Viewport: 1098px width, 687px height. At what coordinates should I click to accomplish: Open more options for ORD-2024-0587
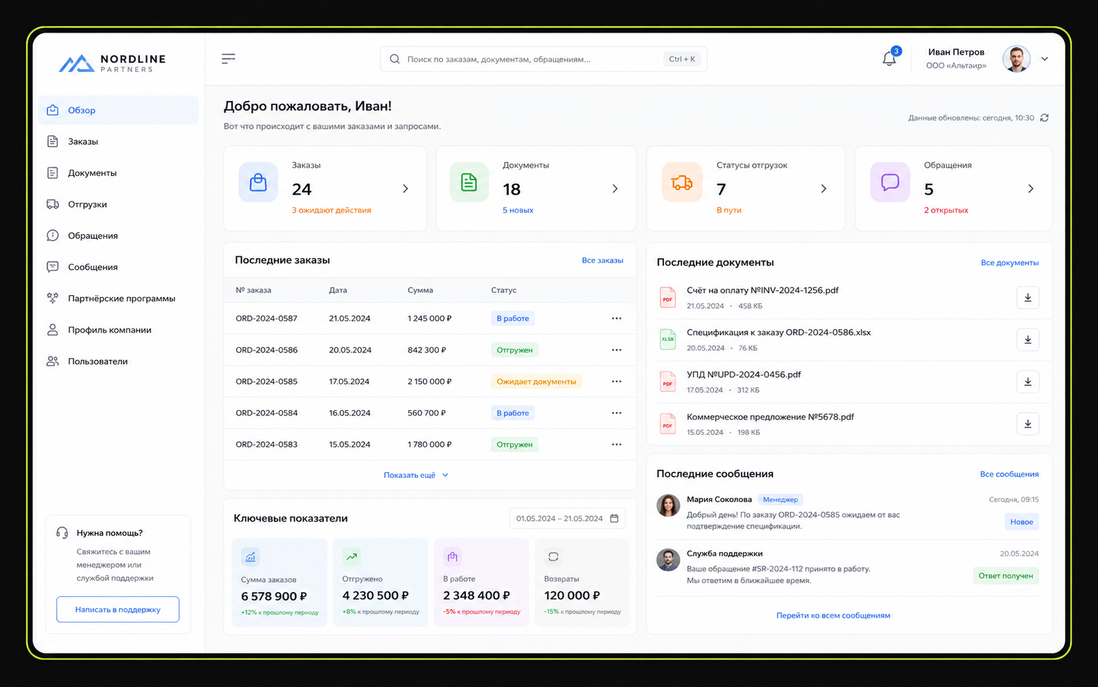(x=617, y=319)
